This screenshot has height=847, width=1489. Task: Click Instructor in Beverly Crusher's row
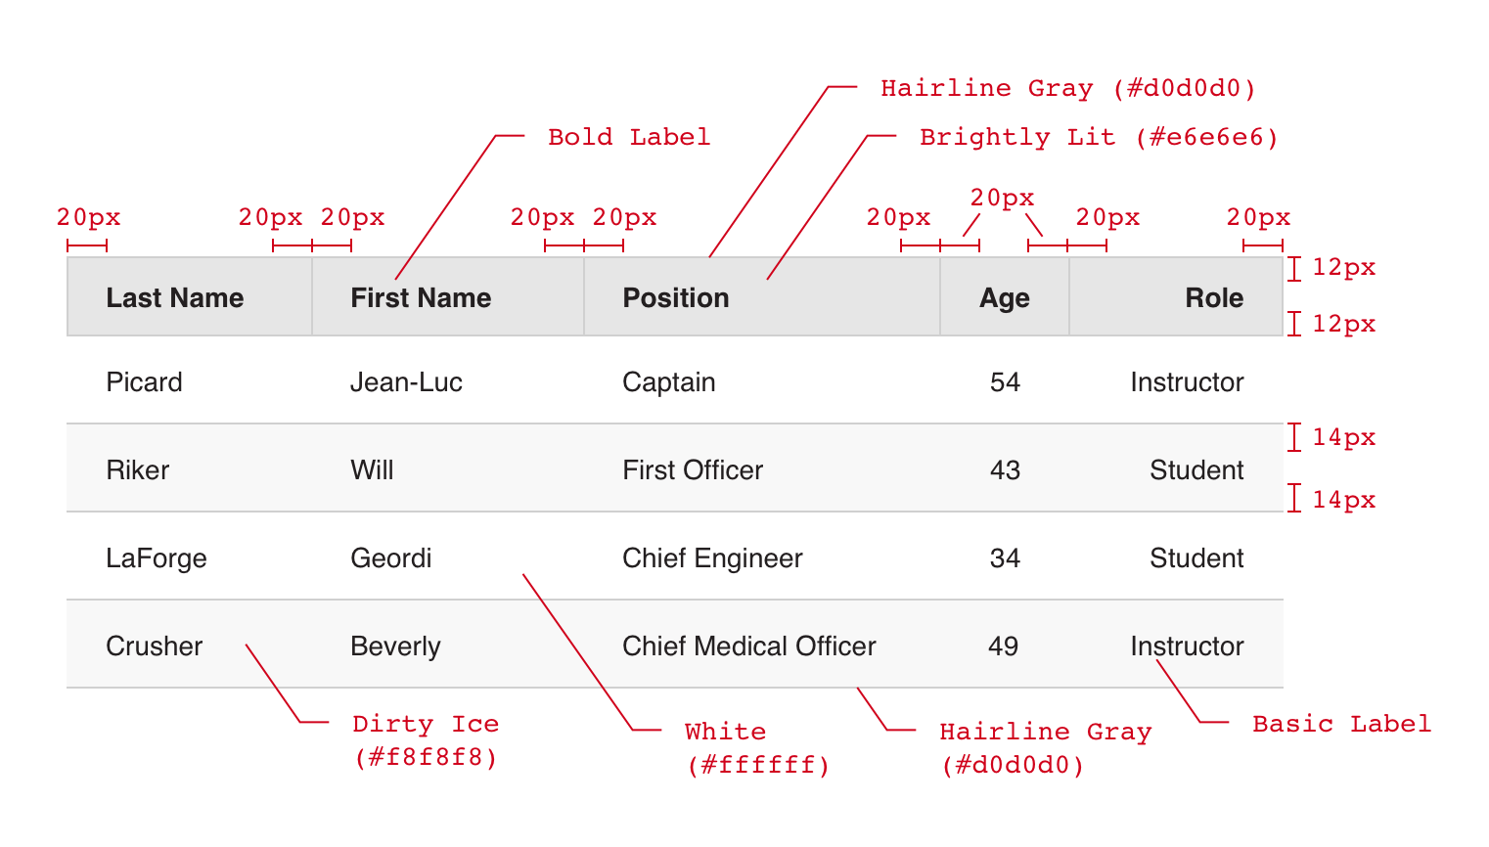[x=1187, y=646]
